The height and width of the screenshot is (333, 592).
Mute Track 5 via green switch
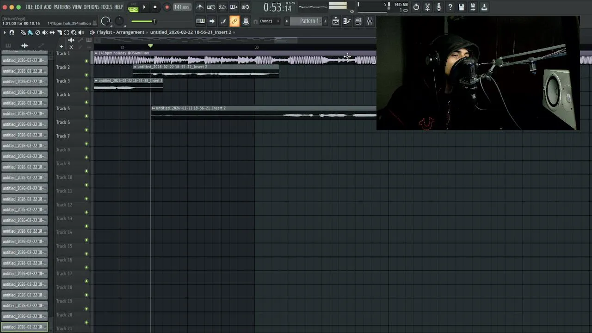pos(86,116)
